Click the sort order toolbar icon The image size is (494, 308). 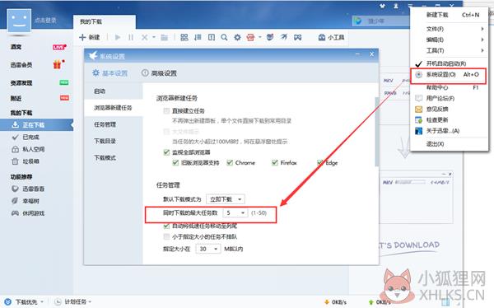tap(198, 38)
